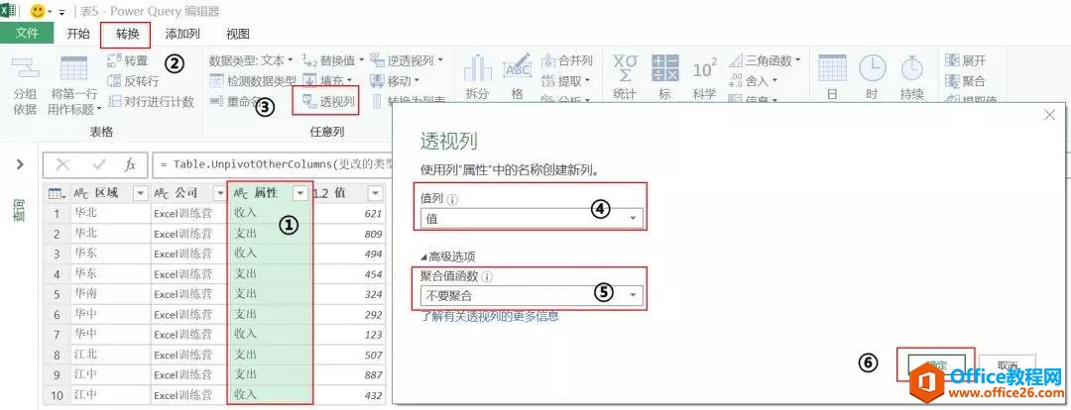Click the Transpose (转置) command
The width and height of the screenshot is (1071, 410).
tap(128, 60)
